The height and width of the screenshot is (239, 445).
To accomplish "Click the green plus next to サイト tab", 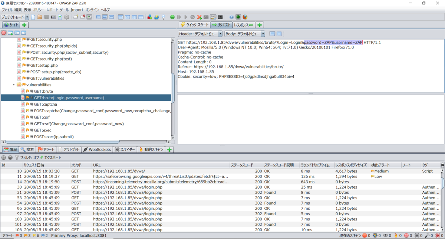I will coord(24,25).
